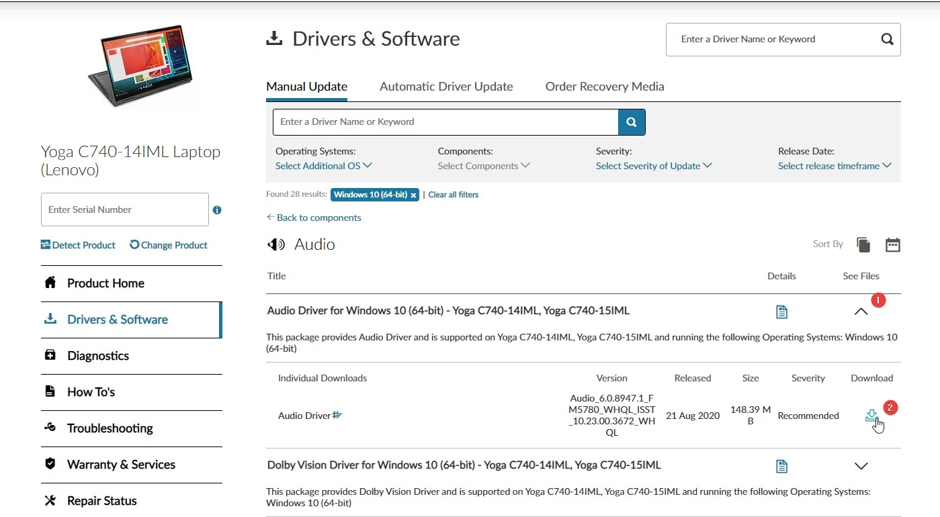Click the How To's document icon
The image size is (940, 517).
click(50, 391)
